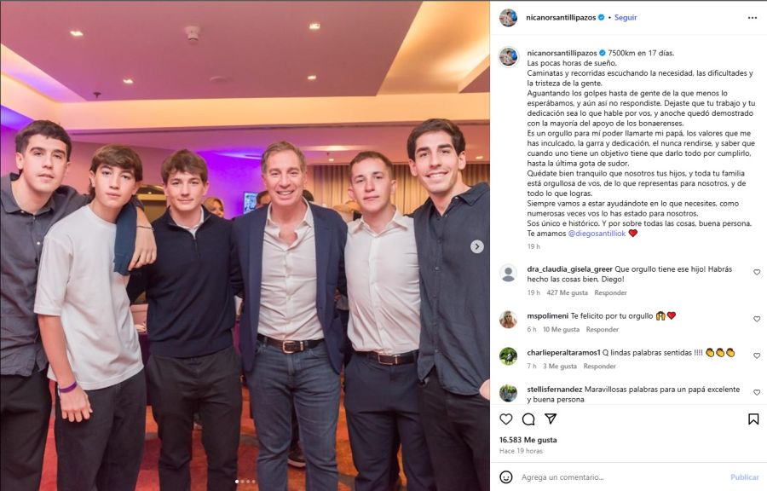This screenshot has width=767, height=491.
Task: View the 427 Me gusta on first comment
Action: [566, 292]
